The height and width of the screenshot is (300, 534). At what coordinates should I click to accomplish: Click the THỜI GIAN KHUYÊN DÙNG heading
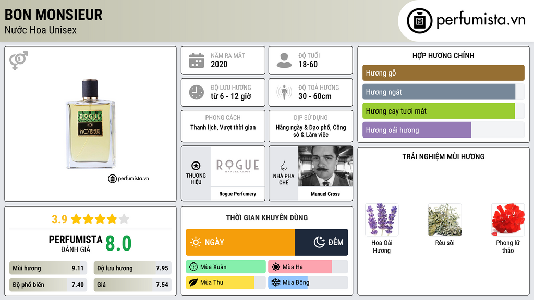pos(267,218)
